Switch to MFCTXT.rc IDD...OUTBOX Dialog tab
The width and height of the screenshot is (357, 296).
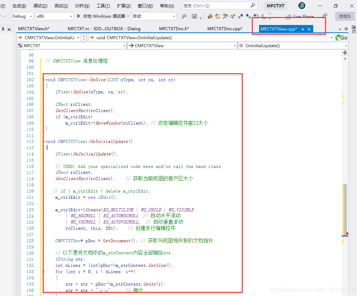pos(104,29)
